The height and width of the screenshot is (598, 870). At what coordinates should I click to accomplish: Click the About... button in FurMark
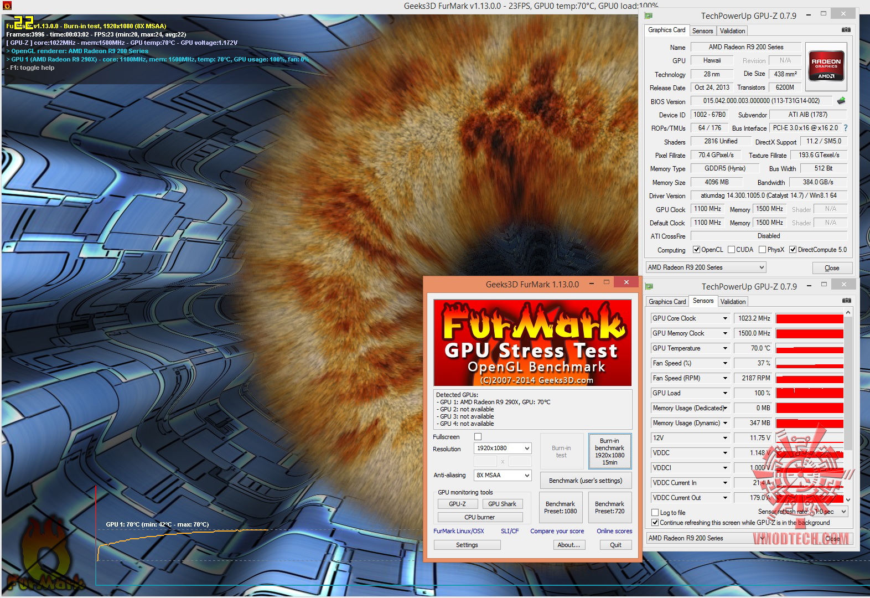coord(568,545)
